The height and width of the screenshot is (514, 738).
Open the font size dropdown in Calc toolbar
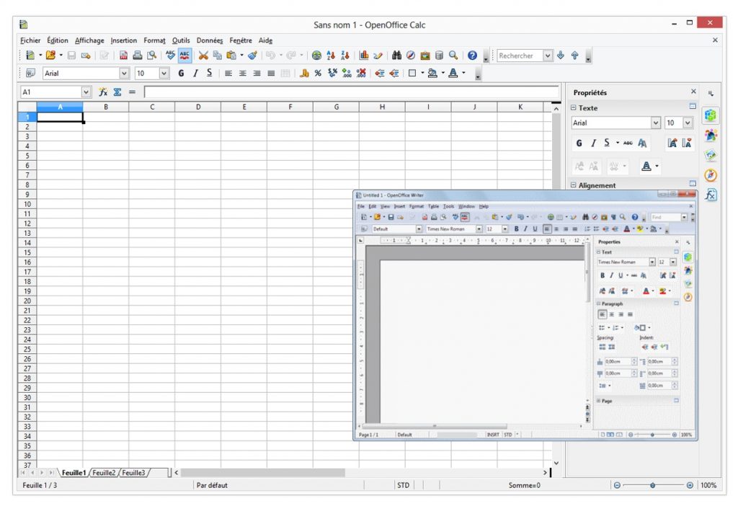(x=164, y=73)
